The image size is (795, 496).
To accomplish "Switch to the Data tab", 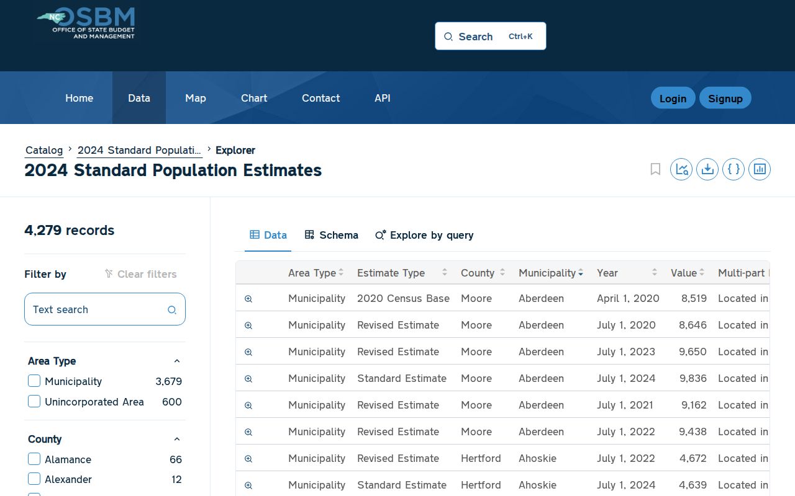I will point(268,235).
